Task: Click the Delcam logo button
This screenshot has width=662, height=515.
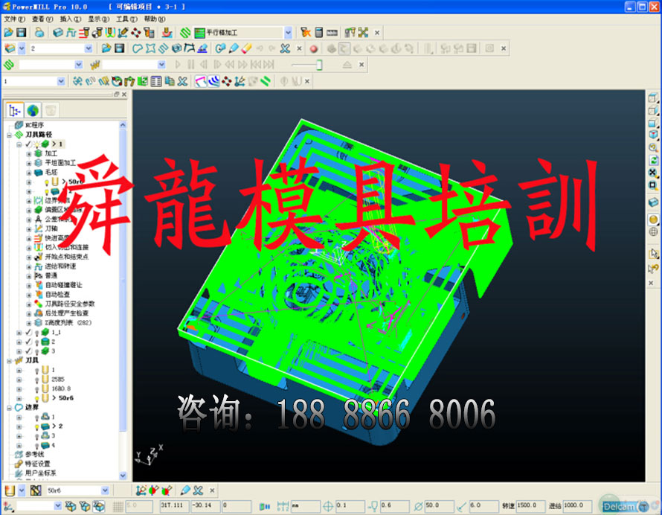Action: click(x=618, y=506)
